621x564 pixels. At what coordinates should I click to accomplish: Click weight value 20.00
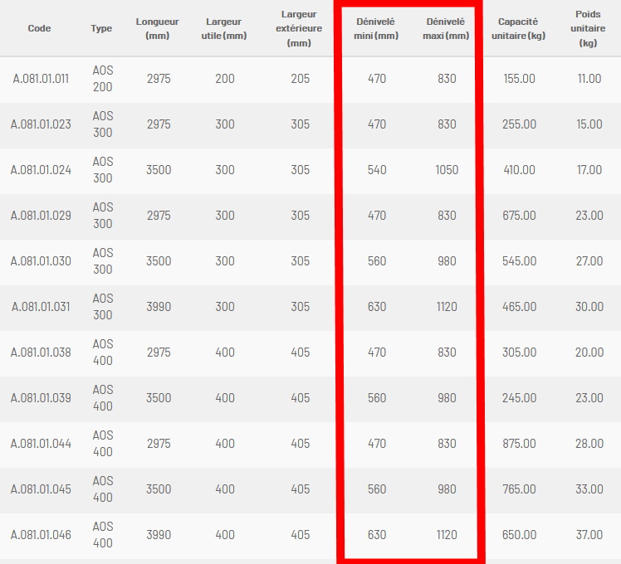tap(589, 352)
